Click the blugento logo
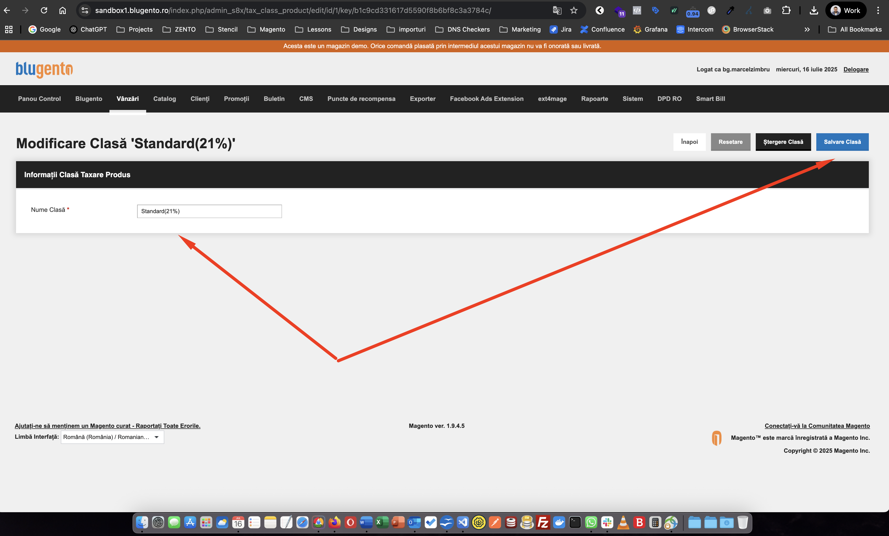889x536 pixels. (x=44, y=69)
